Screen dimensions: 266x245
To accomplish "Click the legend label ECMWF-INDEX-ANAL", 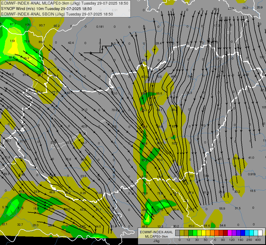I will point(157,232).
